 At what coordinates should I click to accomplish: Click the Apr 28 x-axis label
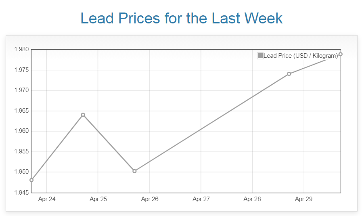[x=252, y=199]
